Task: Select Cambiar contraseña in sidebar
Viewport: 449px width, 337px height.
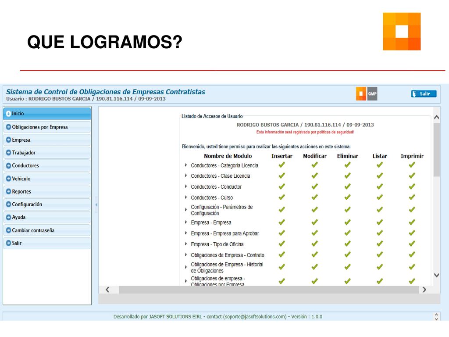Action: tap(47, 230)
